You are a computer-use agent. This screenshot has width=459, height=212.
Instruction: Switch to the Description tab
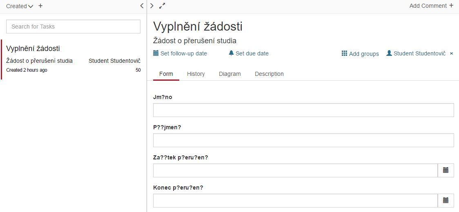click(x=269, y=74)
